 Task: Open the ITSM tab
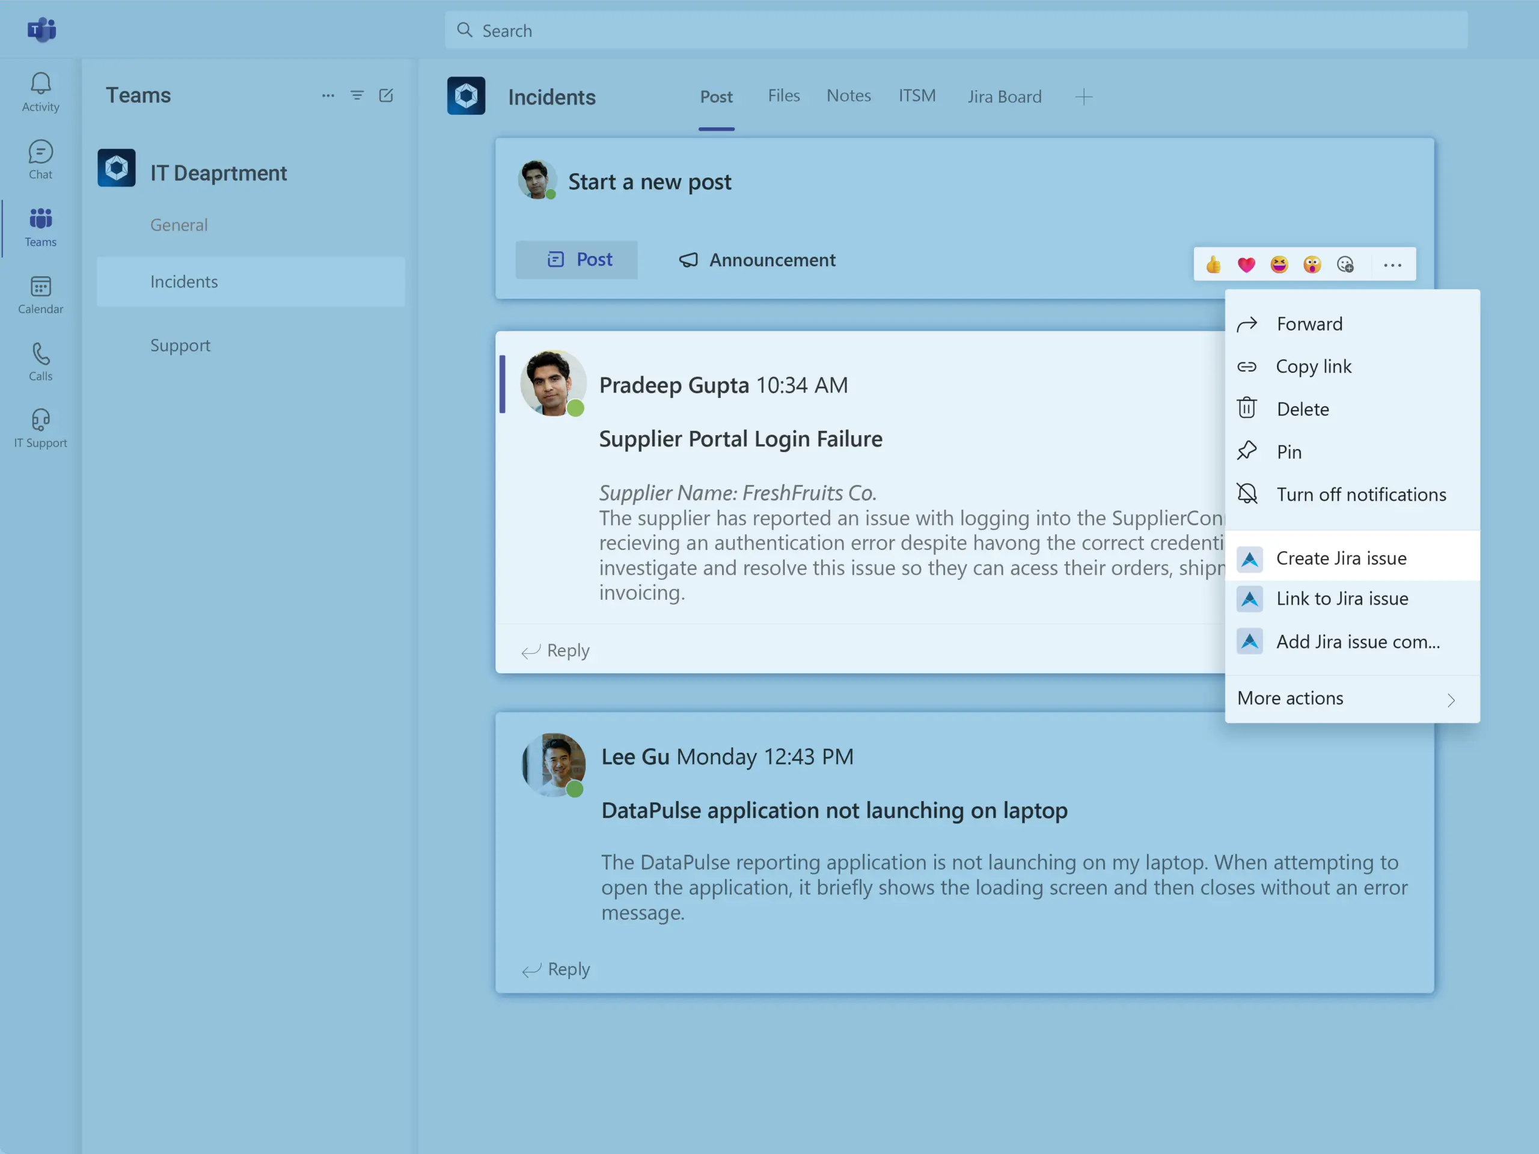coord(916,96)
